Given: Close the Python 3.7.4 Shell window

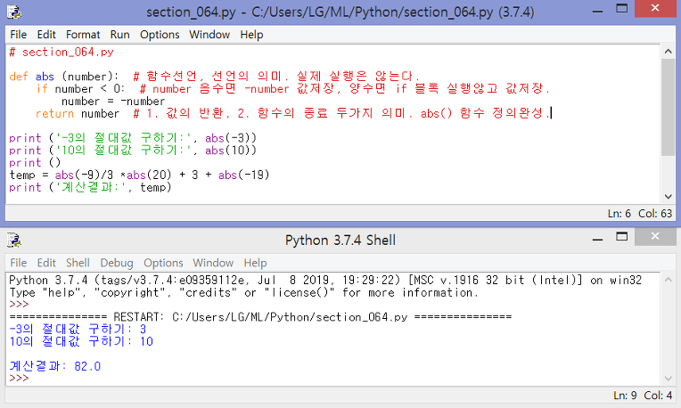Looking at the screenshot, I should pos(655,237).
